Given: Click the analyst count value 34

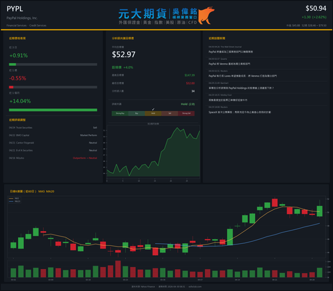Looking at the screenshot, I should [193, 91].
